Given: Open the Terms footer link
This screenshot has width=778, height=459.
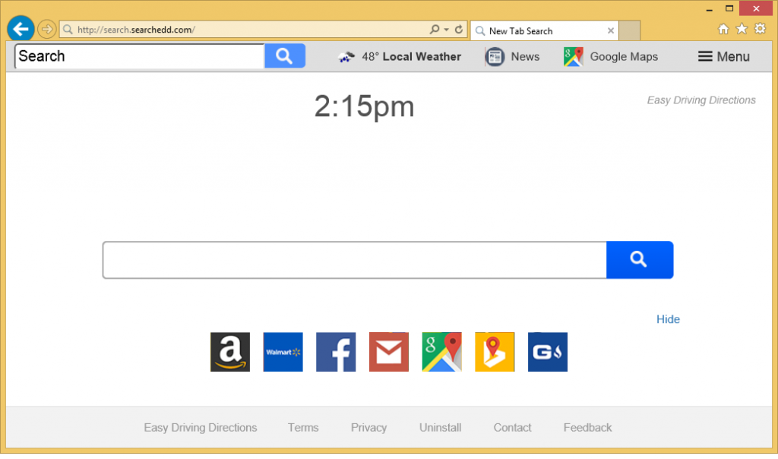Looking at the screenshot, I should (x=303, y=428).
